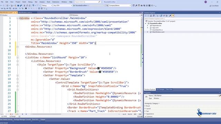
Task: Open the editor zoom level dropdown
Action: [3, 114]
